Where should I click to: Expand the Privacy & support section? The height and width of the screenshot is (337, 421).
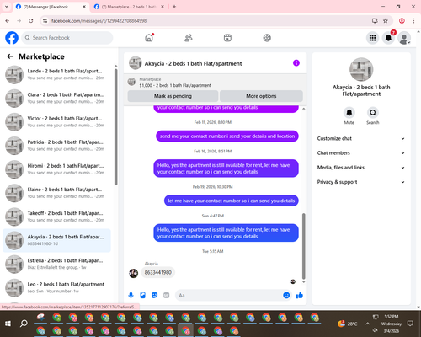(361, 182)
